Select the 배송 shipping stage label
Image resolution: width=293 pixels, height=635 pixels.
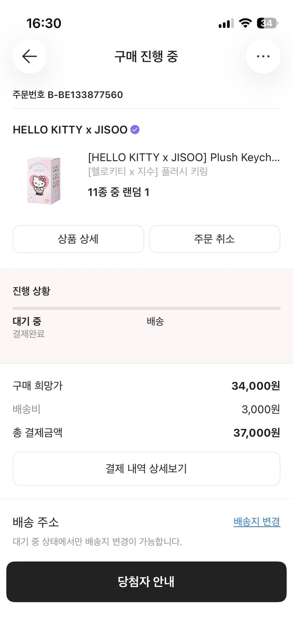point(155,322)
